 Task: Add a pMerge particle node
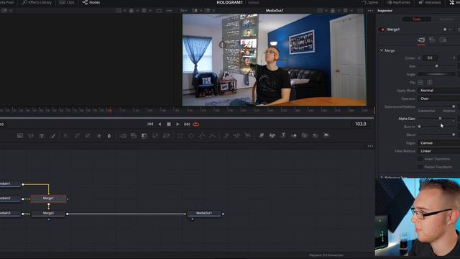(x=236, y=136)
